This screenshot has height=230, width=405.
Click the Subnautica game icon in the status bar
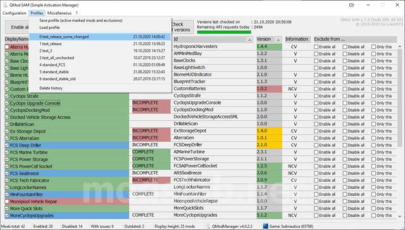point(266,226)
